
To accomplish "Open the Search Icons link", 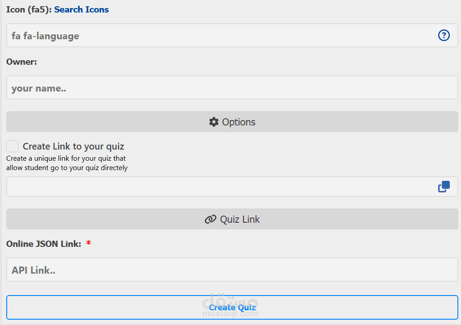I will pos(81,9).
